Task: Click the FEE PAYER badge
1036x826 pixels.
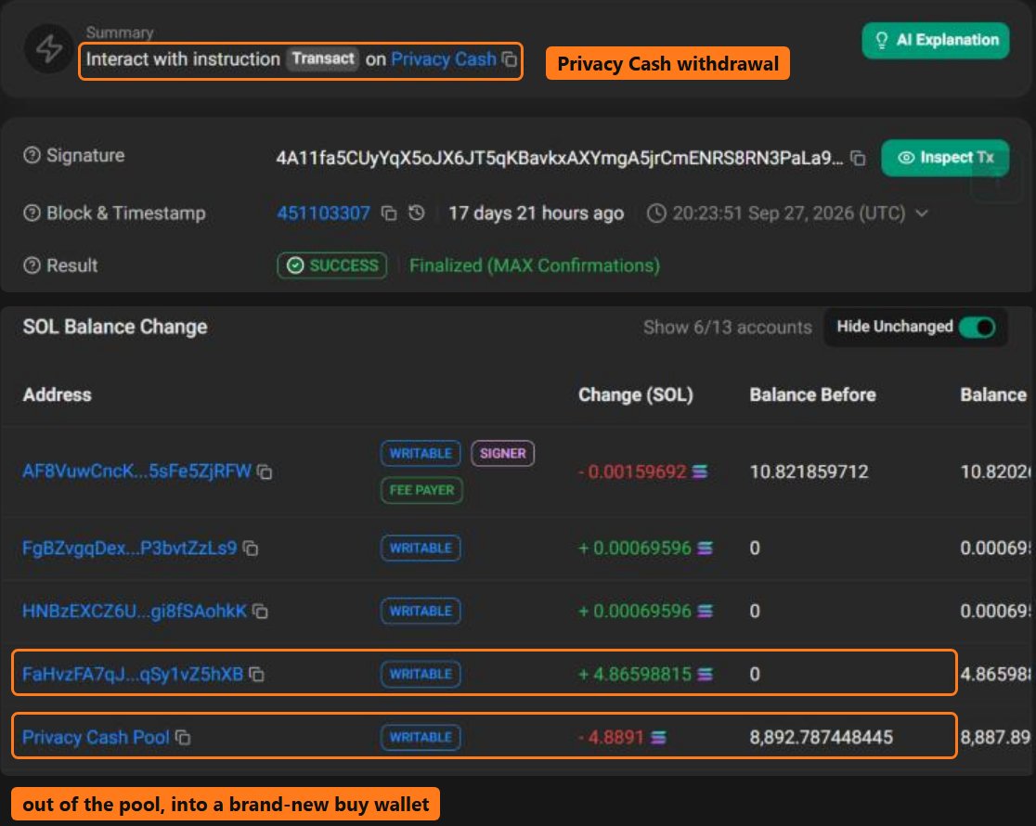Action: [x=421, y=490]
